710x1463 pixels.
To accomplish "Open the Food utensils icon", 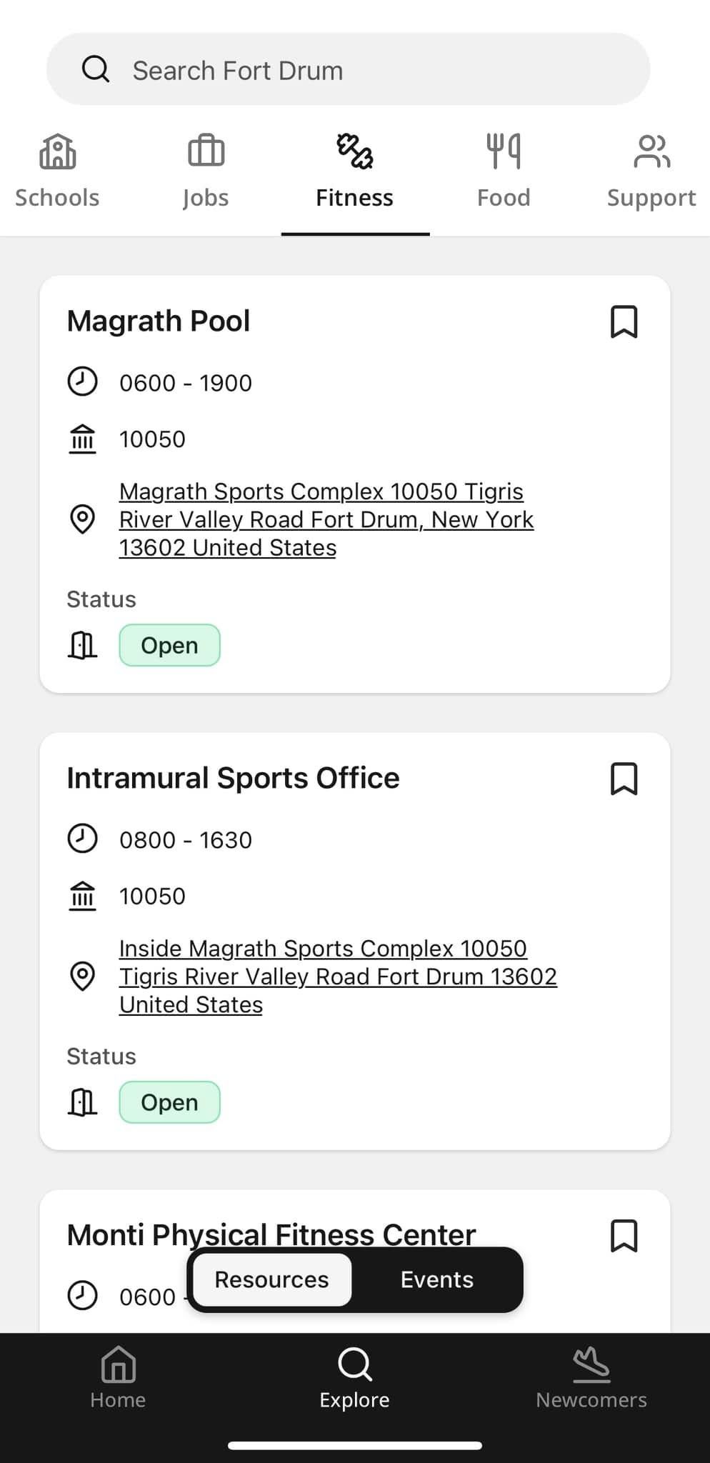I will tap(504, 151).
